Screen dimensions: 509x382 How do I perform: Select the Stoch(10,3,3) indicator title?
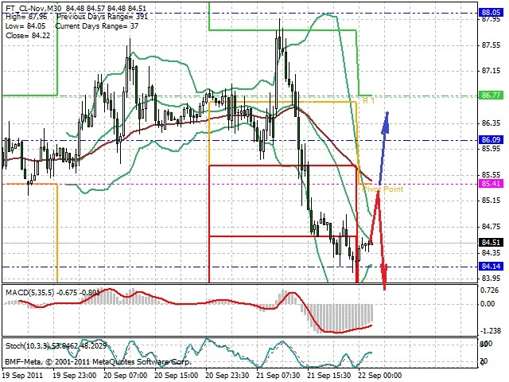(x=27, y=346)
